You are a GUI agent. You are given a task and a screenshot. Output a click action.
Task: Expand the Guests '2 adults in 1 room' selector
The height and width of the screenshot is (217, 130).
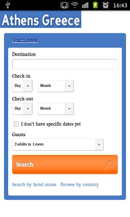(x=58, y=144)
